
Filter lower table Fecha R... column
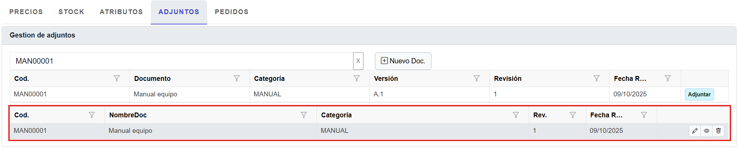point(644,115)
